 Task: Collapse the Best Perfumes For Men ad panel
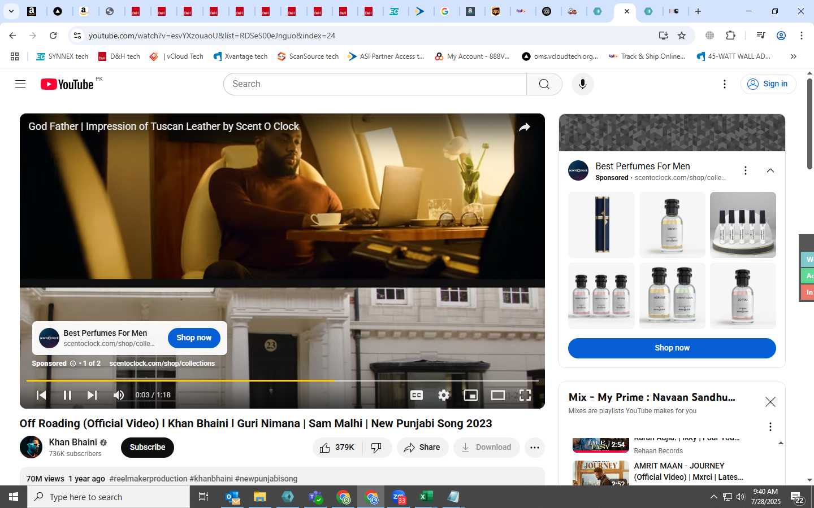[770, 170]
